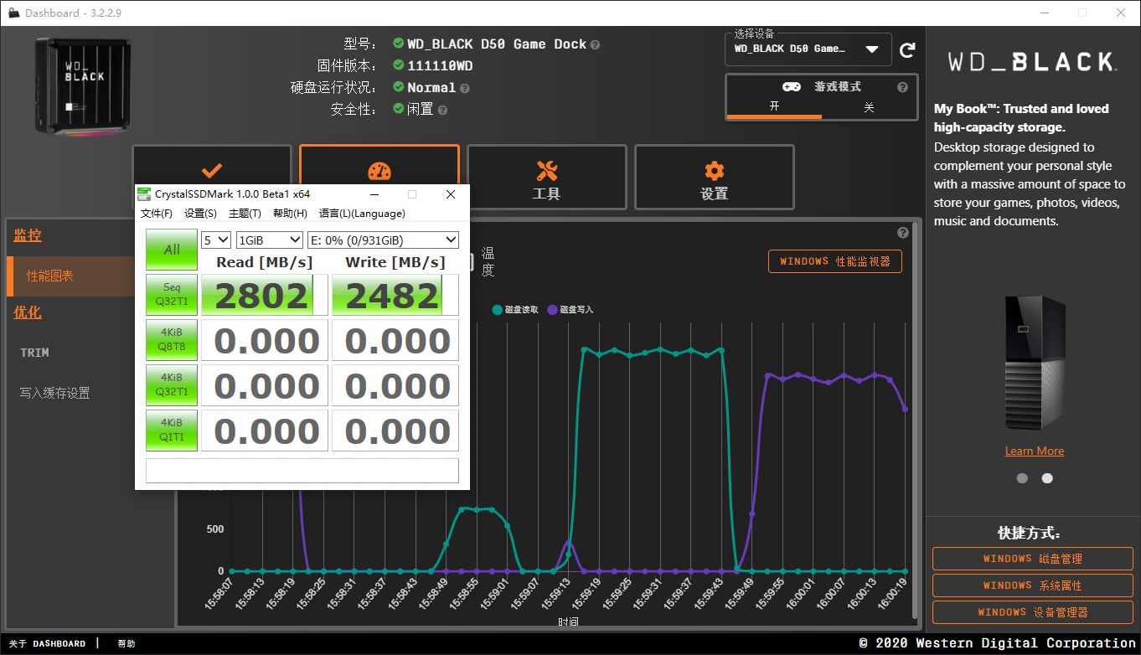Click empty comment field in CrystalSSDMark
Viewport: 1141px width, 655px height.
[x=302, y=470]
